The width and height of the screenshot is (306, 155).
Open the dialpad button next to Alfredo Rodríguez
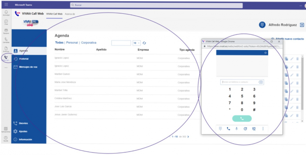point(262,25)
